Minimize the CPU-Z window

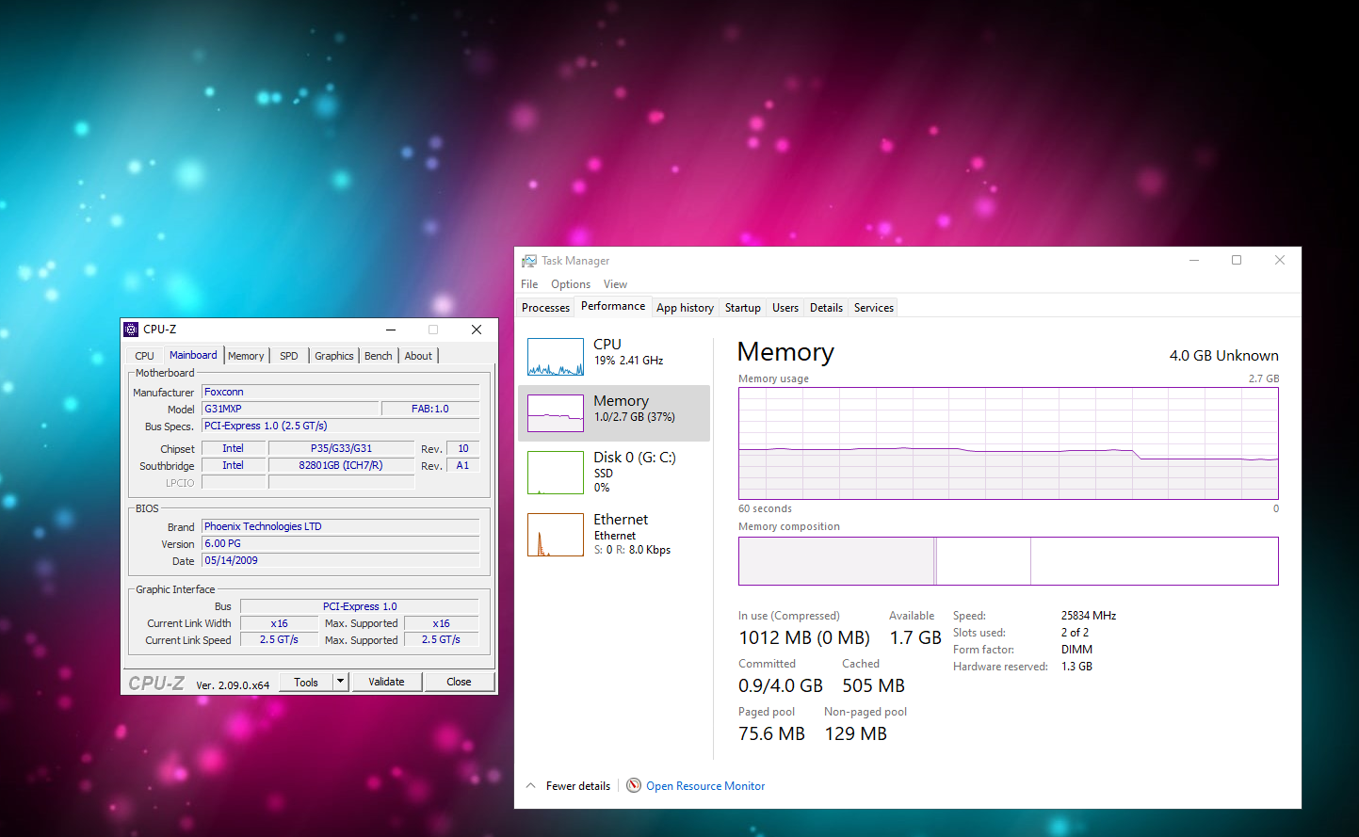point(390,330)
